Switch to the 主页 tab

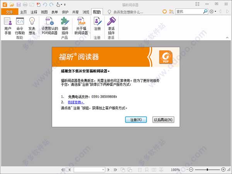(x=23, y=12)
